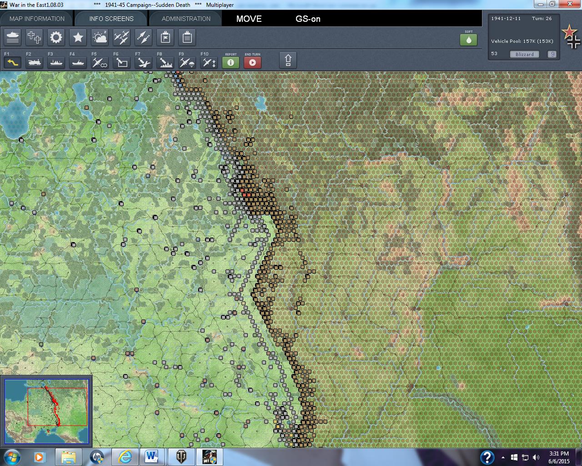Click the network tray icon
Viewport: 582px width, 466px height.
click(525, 457)
